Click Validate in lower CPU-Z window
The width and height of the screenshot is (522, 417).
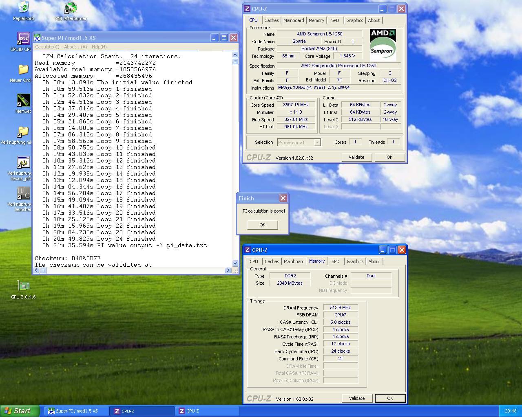357,398
